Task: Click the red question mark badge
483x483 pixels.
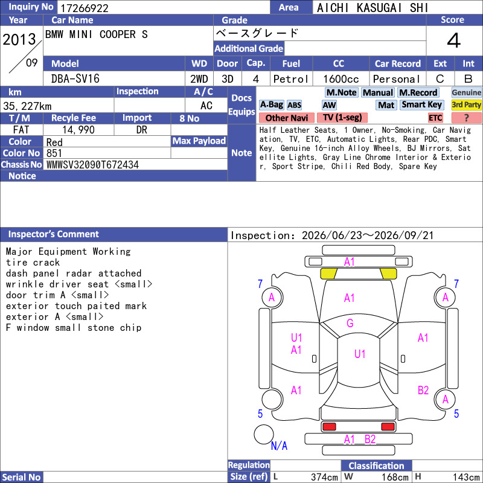Action: (x=466, y=118)
